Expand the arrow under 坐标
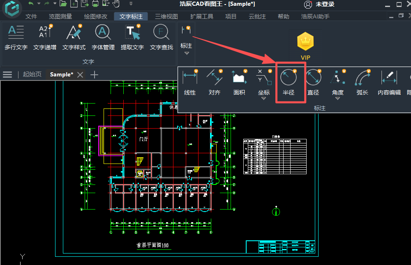The image size is (411, 265). [264, 99]
